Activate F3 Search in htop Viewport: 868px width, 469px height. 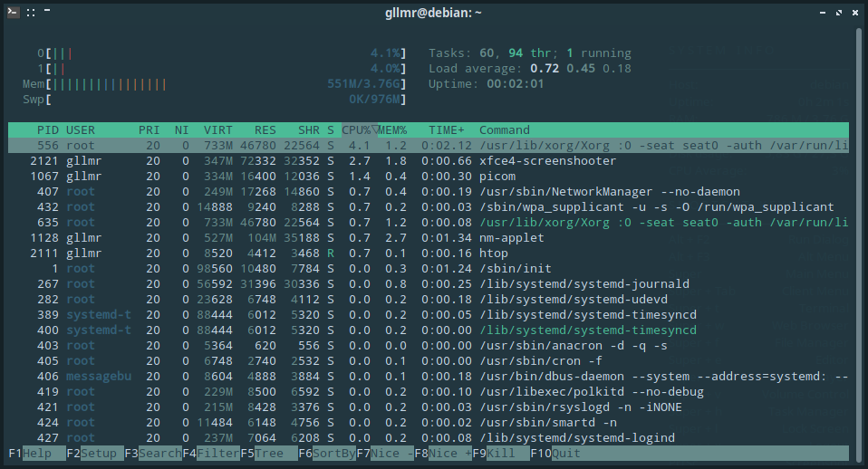click(153, 454)
